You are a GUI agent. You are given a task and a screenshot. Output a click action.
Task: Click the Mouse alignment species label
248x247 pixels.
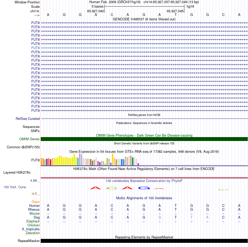click(x=34, y=214)
